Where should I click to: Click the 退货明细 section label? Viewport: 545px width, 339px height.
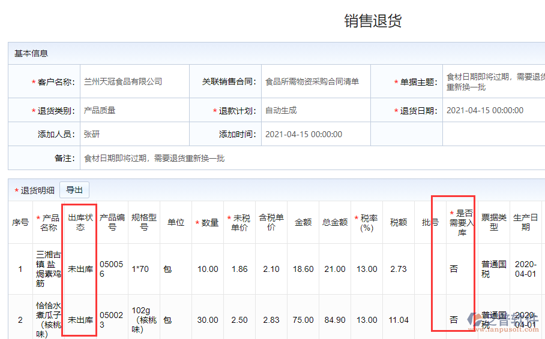pyautogui.click(x=37, y=190)
